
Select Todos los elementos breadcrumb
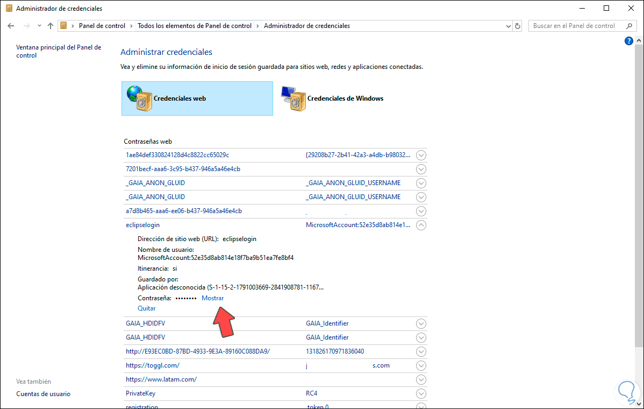point(195,26)
